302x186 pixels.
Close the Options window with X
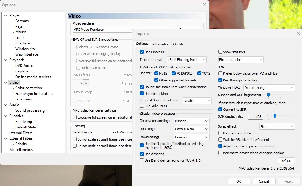tap(204, 5)
